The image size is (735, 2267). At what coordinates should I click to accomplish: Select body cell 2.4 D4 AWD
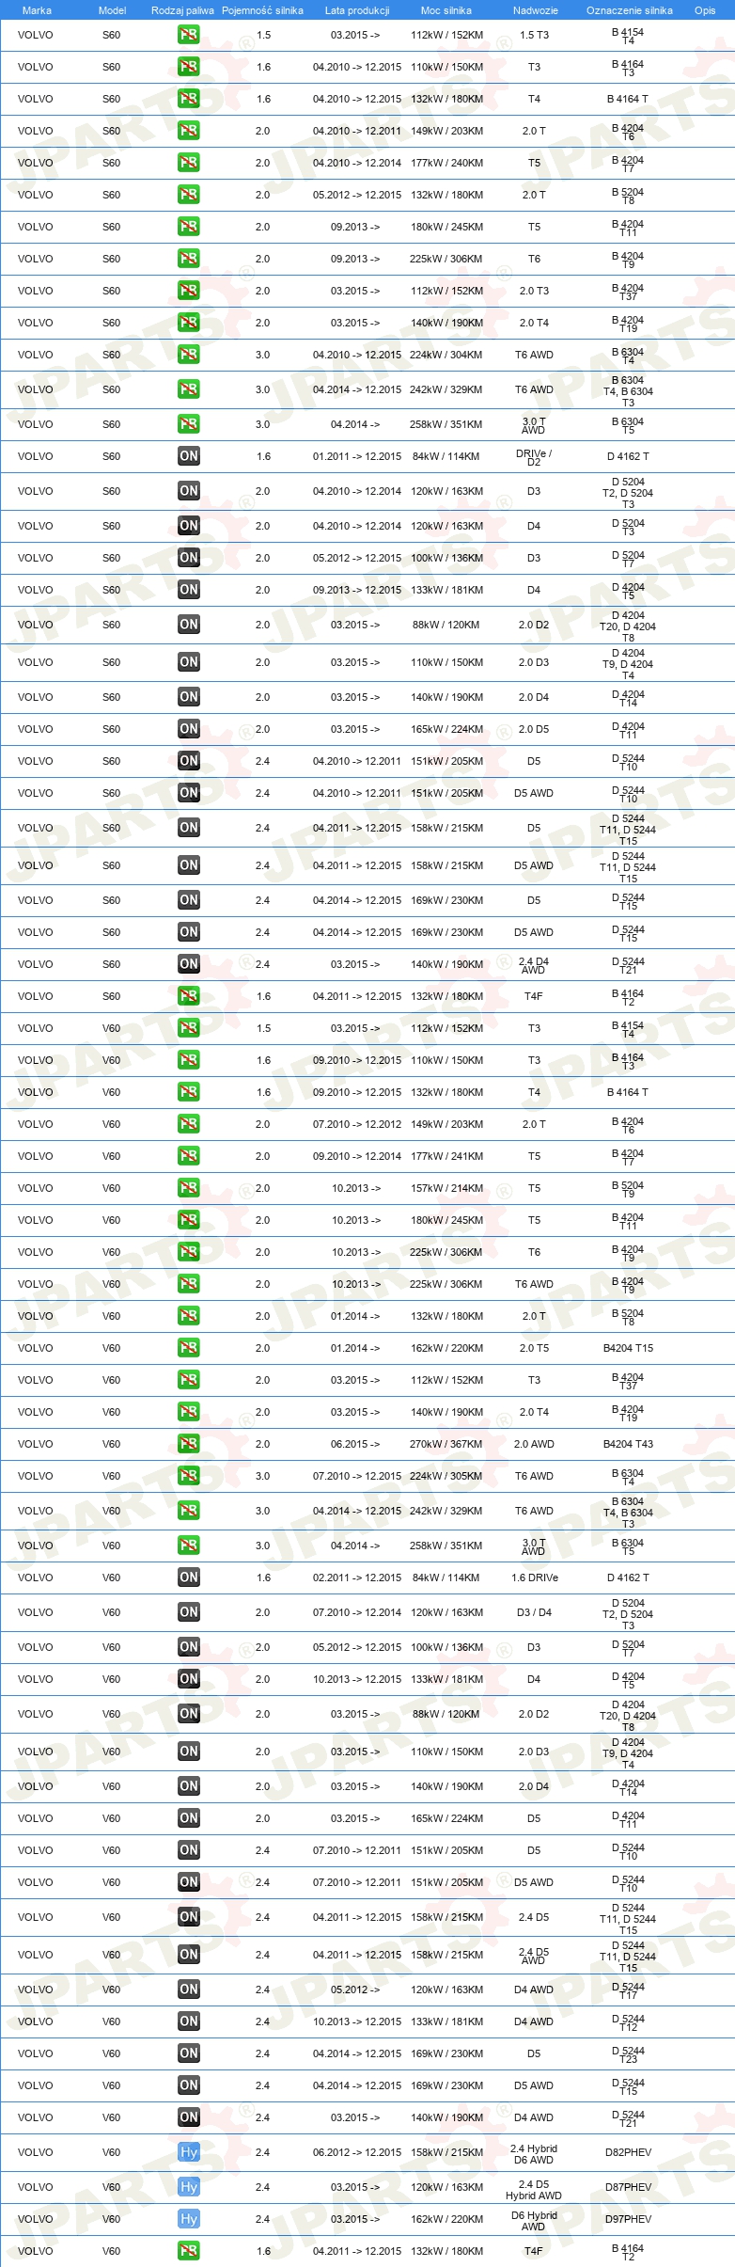tap(534, 965)
